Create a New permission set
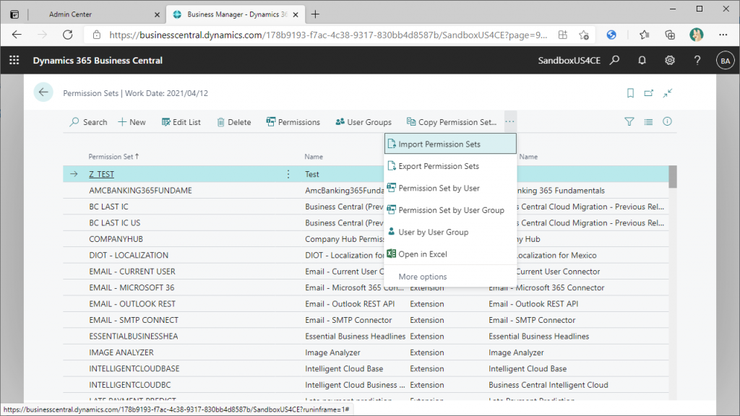 tap(132, 122)
